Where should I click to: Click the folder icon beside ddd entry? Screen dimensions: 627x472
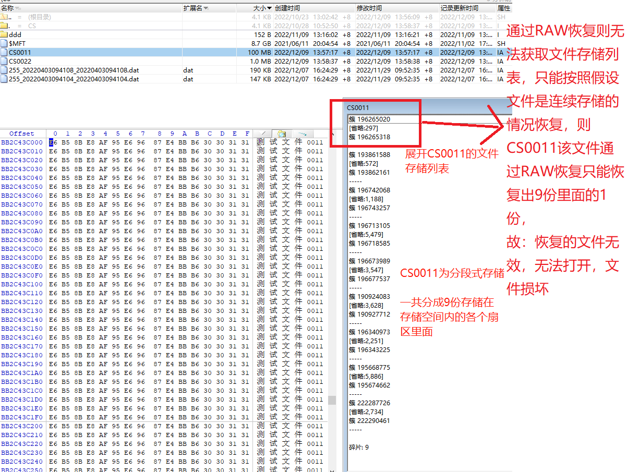(x=4, y=34)
